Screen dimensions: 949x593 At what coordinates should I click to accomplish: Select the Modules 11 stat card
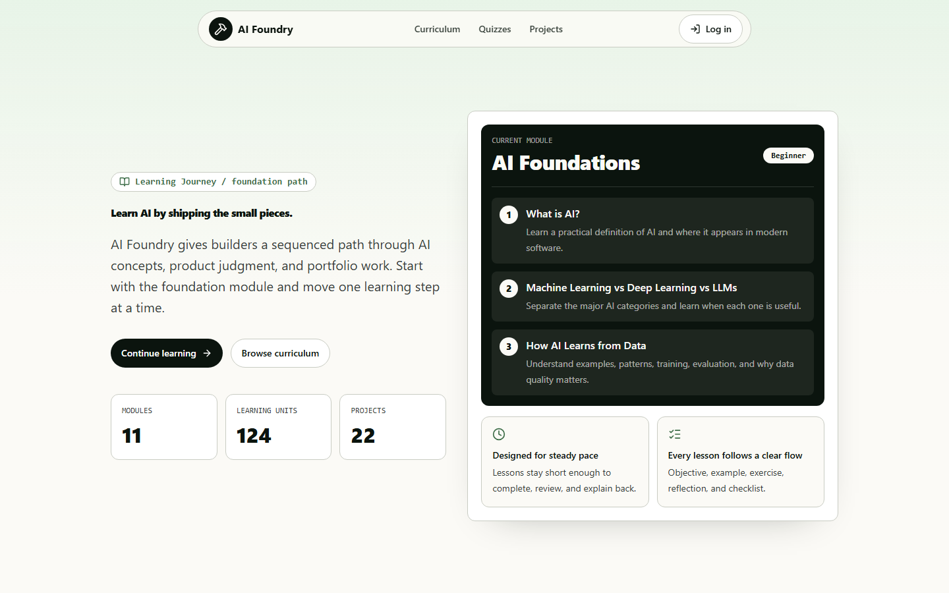(x=164, y=427)
